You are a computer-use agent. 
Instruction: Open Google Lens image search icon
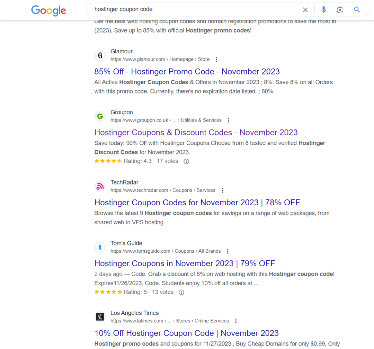click(x=340, y=10)
